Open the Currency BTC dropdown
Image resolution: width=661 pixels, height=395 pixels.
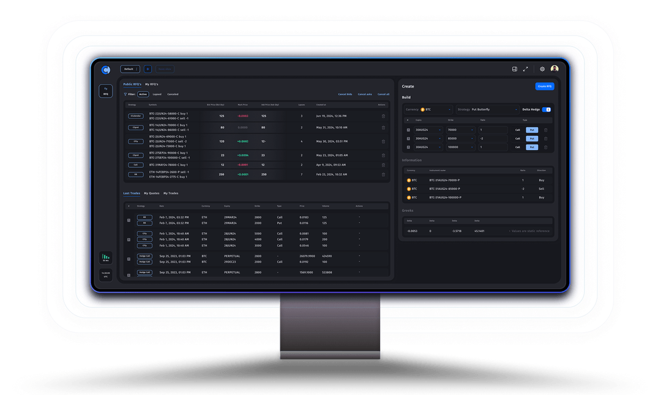click(x=428, y=109)
